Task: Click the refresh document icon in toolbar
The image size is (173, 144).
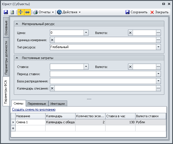Action: click(x=12, y=12)
